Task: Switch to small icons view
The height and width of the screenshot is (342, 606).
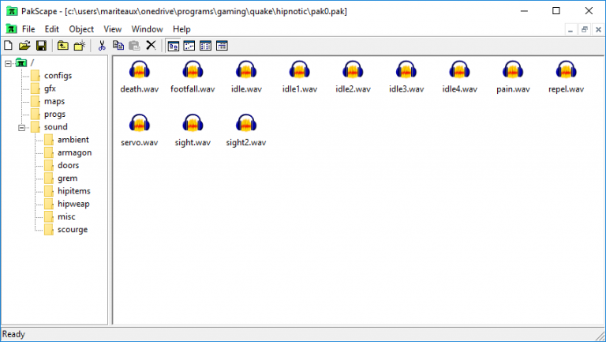Action: point(189,46)
